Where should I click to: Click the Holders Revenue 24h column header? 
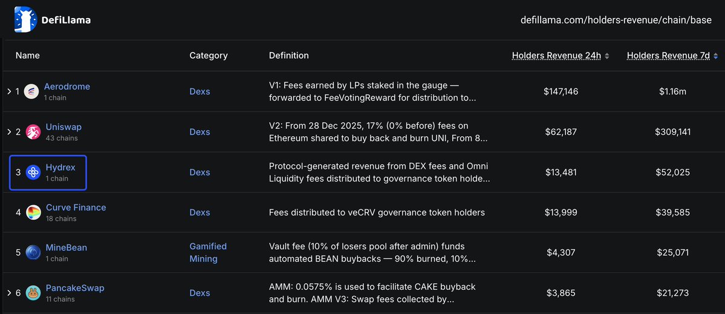[556, 56]
